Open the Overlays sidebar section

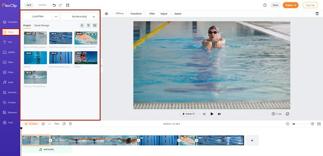10,102
